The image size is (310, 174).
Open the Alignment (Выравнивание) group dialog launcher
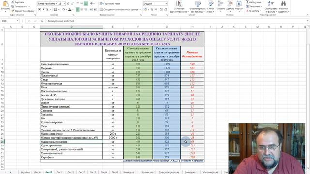pyautogui.click(x=141, y=15)
